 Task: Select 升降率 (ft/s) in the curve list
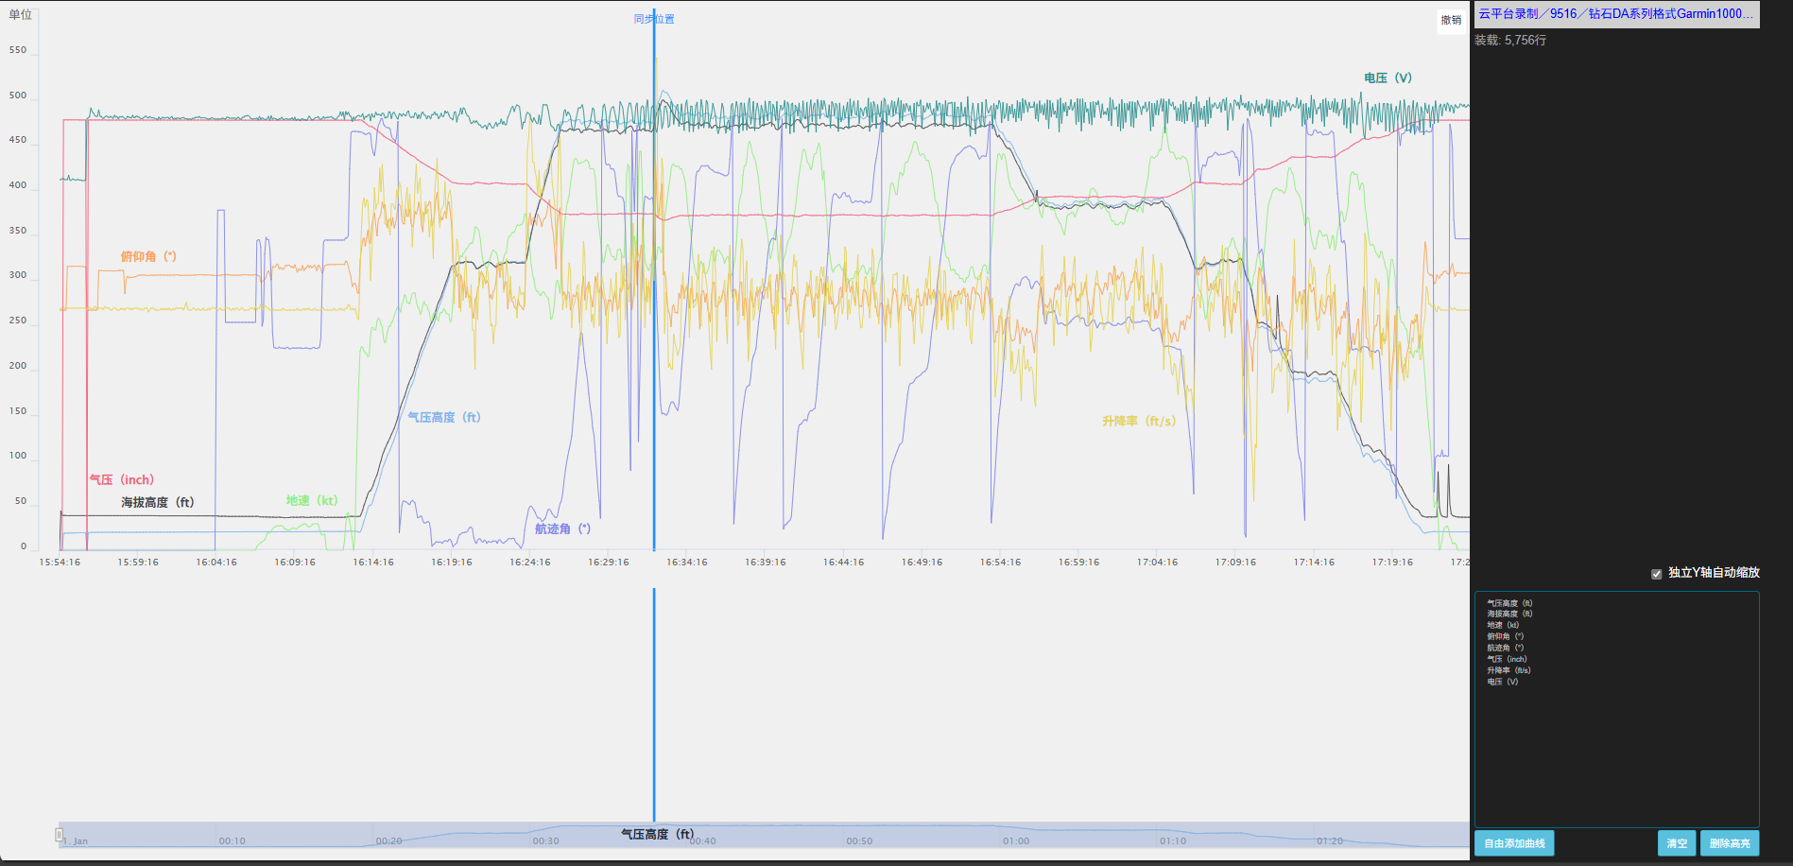click(x=1509, y=670)
